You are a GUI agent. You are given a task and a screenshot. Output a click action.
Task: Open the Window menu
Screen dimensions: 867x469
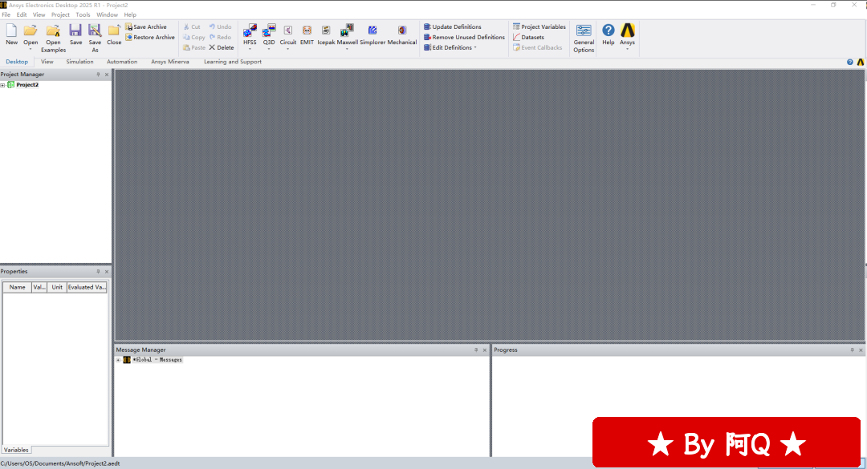coord(107,15)
